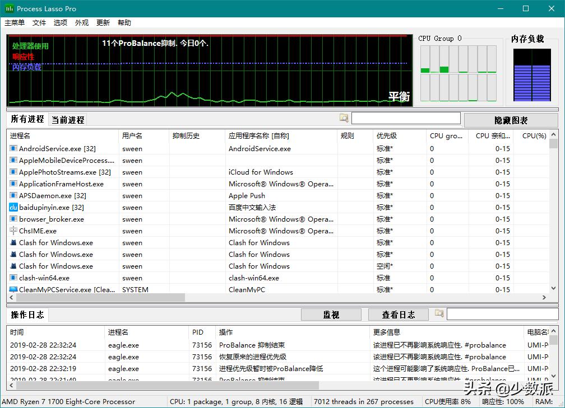Select the 所有进程 tab
The image size is (565, 408).
point(26,119)
